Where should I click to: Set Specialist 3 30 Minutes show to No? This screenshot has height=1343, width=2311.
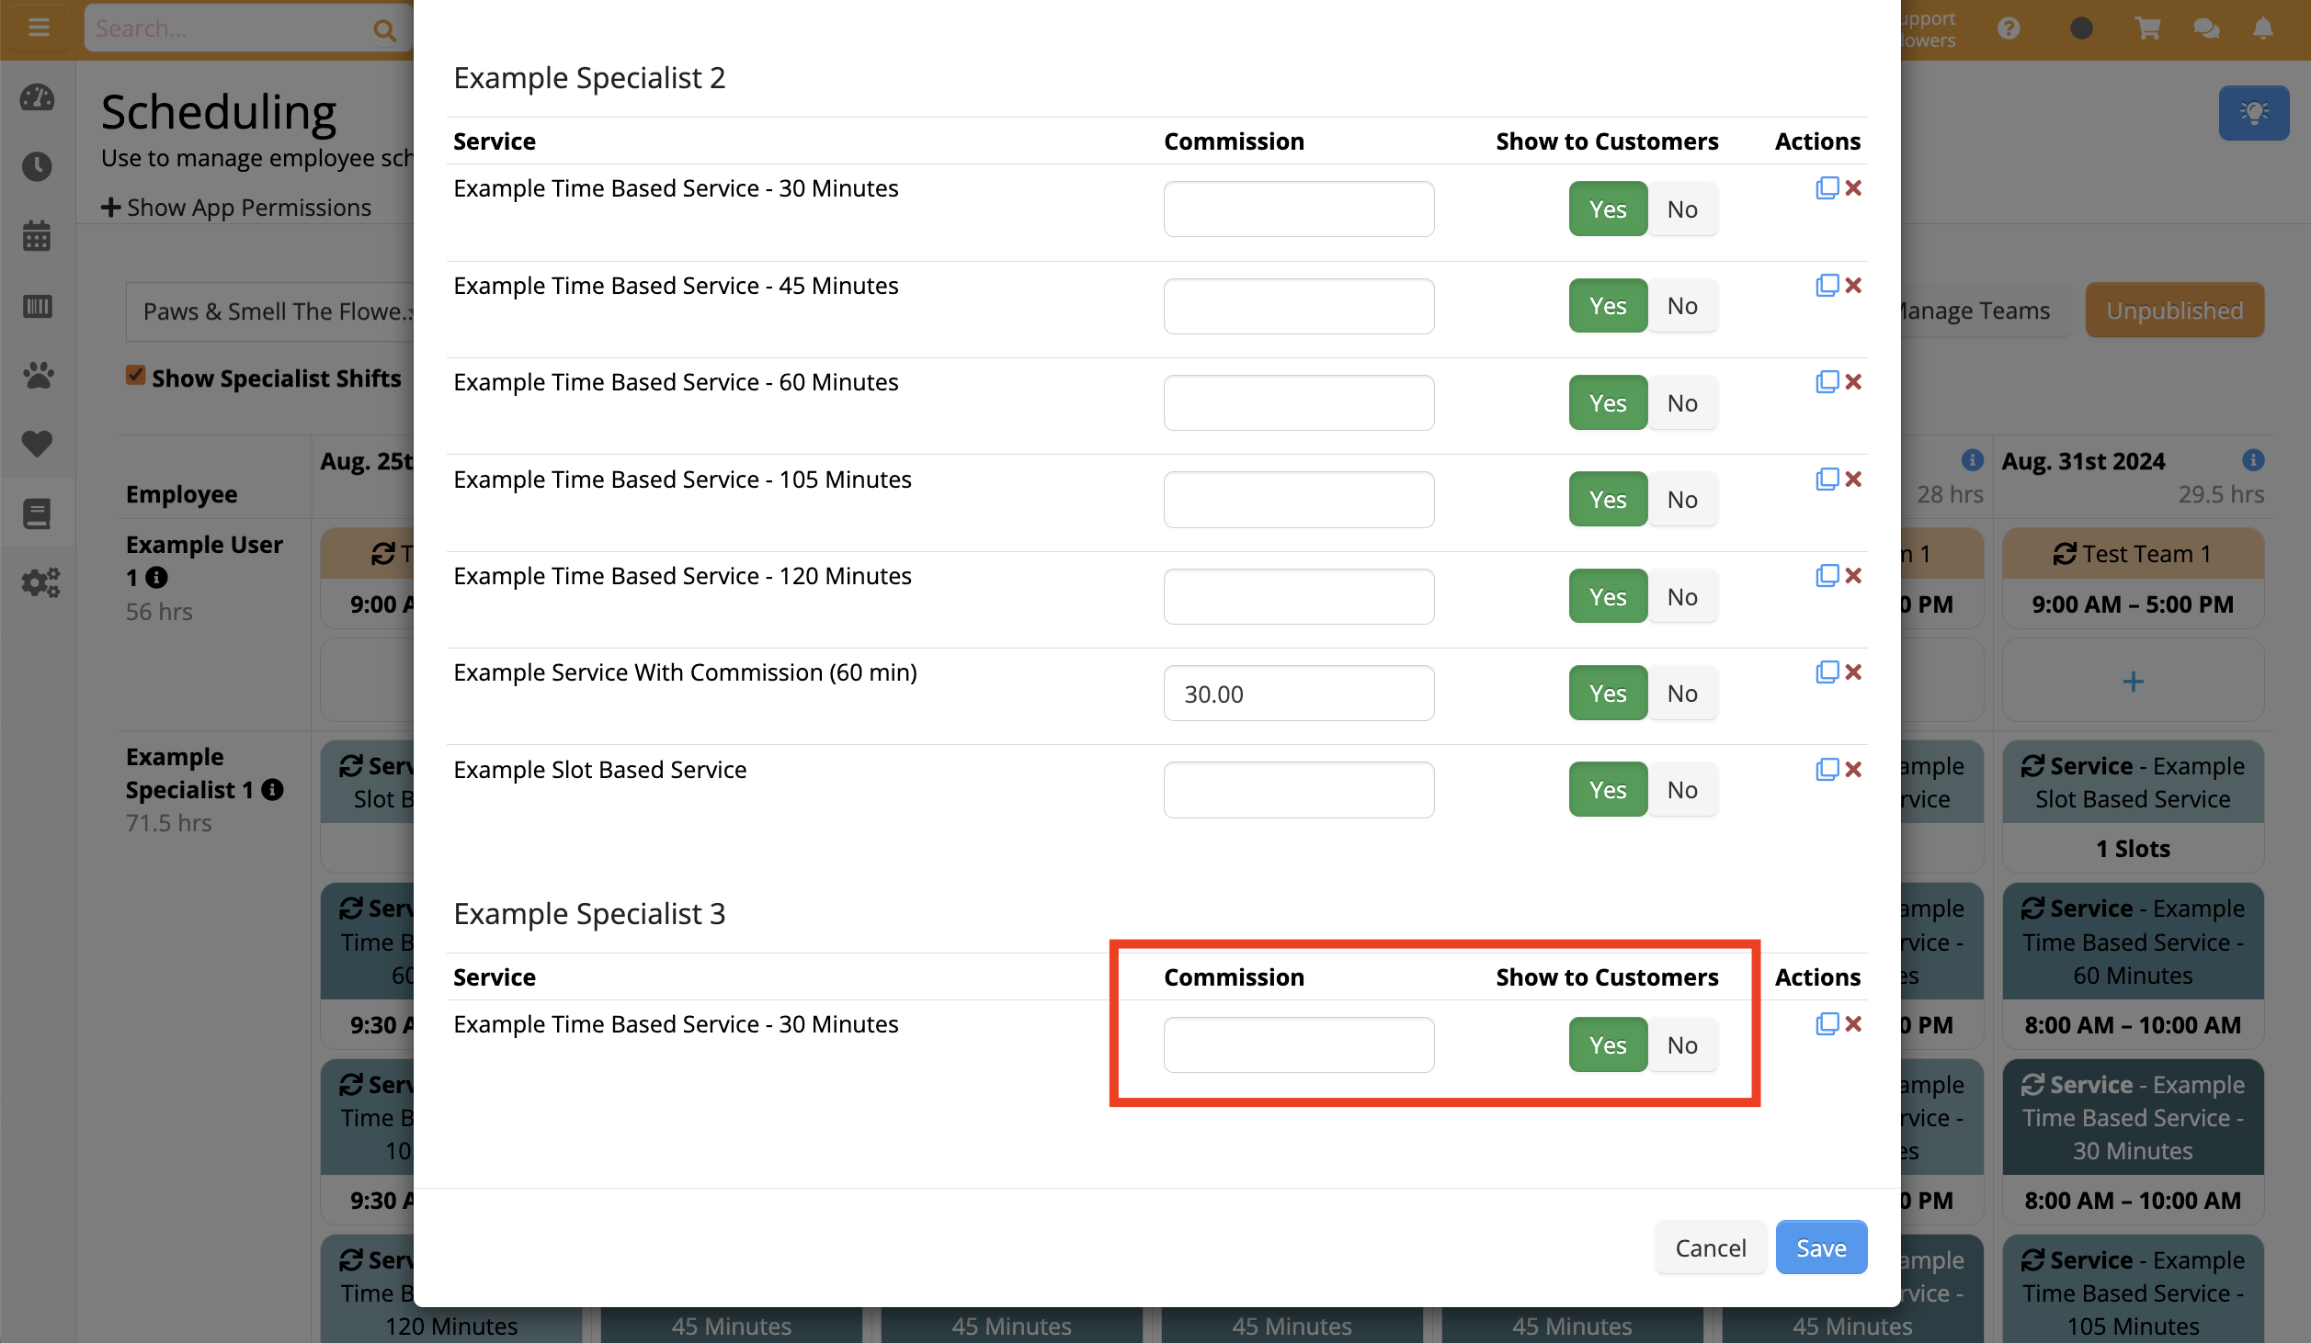click(1682, 1045)
